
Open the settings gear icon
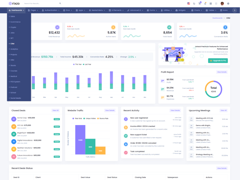[x=228, y=4]
